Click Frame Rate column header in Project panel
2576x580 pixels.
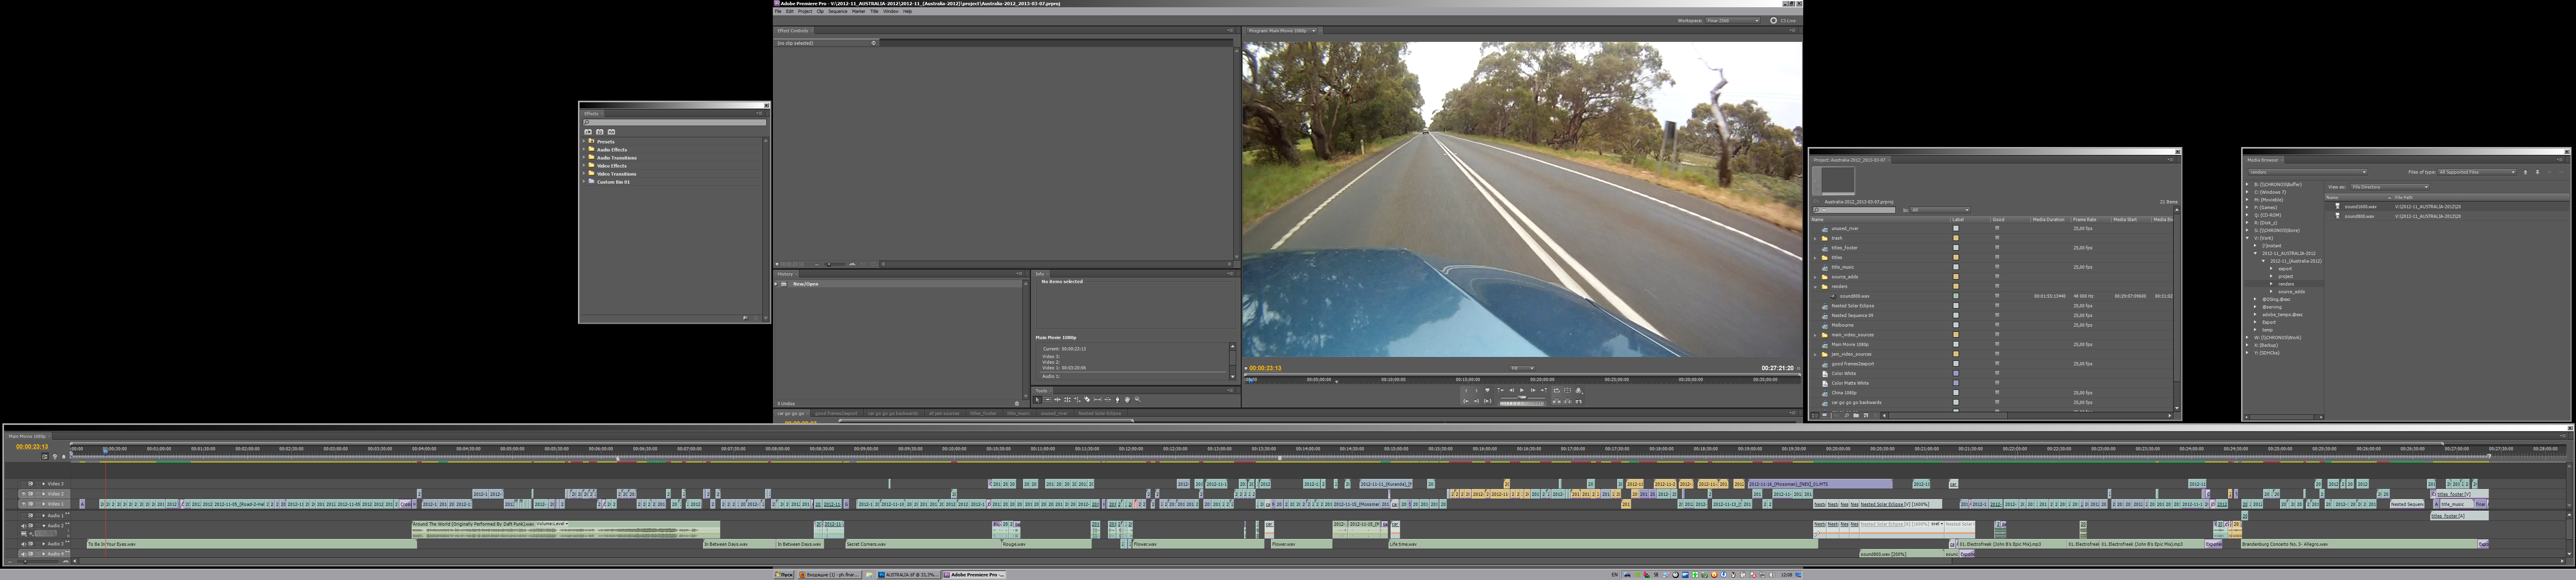coord(2084,220)
